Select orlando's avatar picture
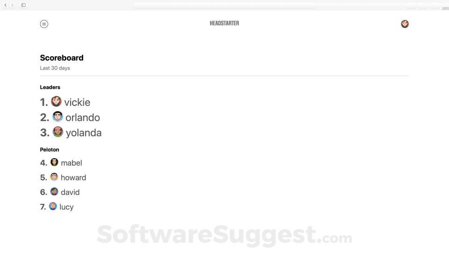Image resolution: width=449 pixels, height=280 pixels. click(58, 117)
